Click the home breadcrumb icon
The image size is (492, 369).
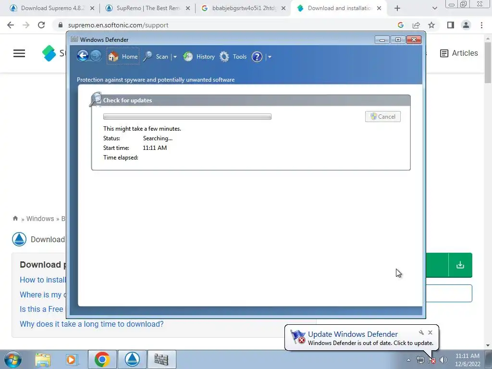15,219
